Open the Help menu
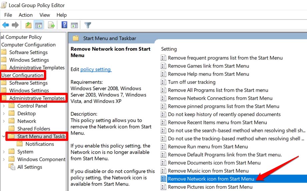307x191 pixels. (62, 15)
